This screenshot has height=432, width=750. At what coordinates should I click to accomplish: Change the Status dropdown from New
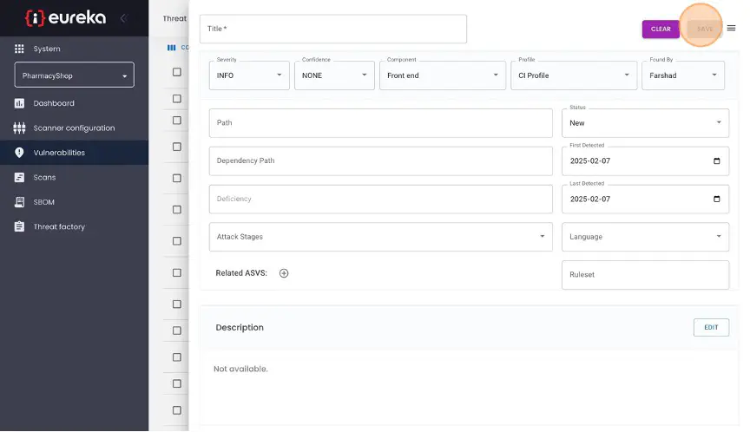click(x=645, y=123)
